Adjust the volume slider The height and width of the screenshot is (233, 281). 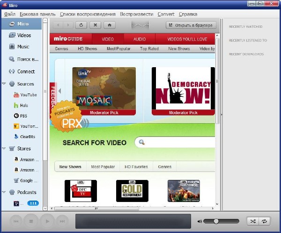[x=216, y=221]
